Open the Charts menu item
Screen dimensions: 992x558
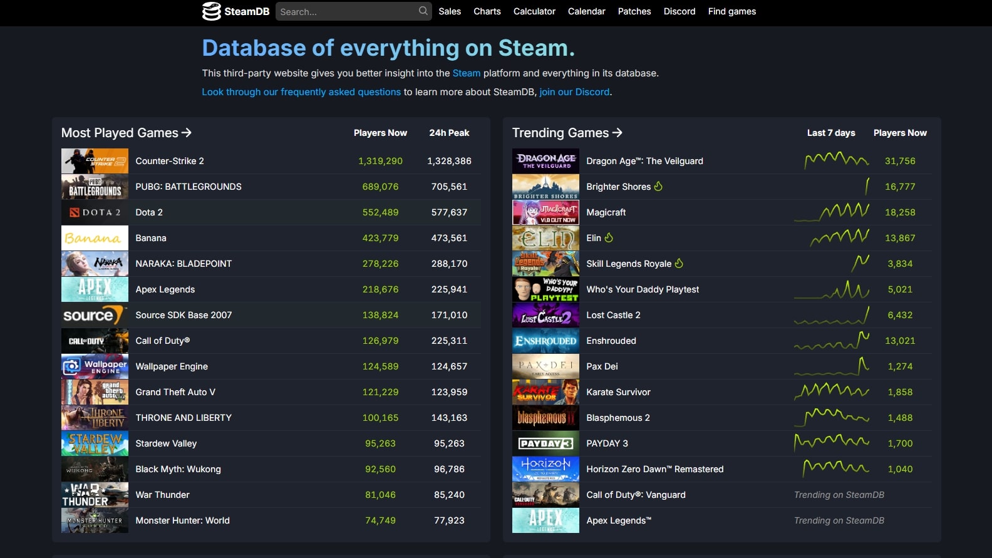pos(487,11)
